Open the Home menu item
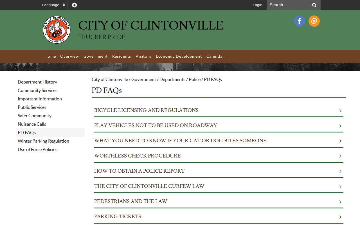 50,56
